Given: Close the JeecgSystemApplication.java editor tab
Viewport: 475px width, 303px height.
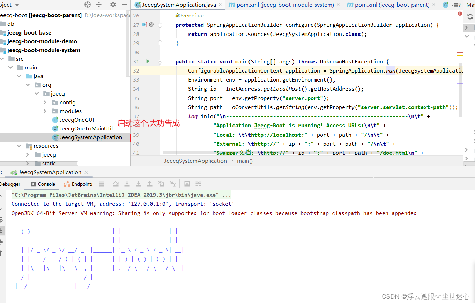Looking at the screenshot, I should coord(220,5).
